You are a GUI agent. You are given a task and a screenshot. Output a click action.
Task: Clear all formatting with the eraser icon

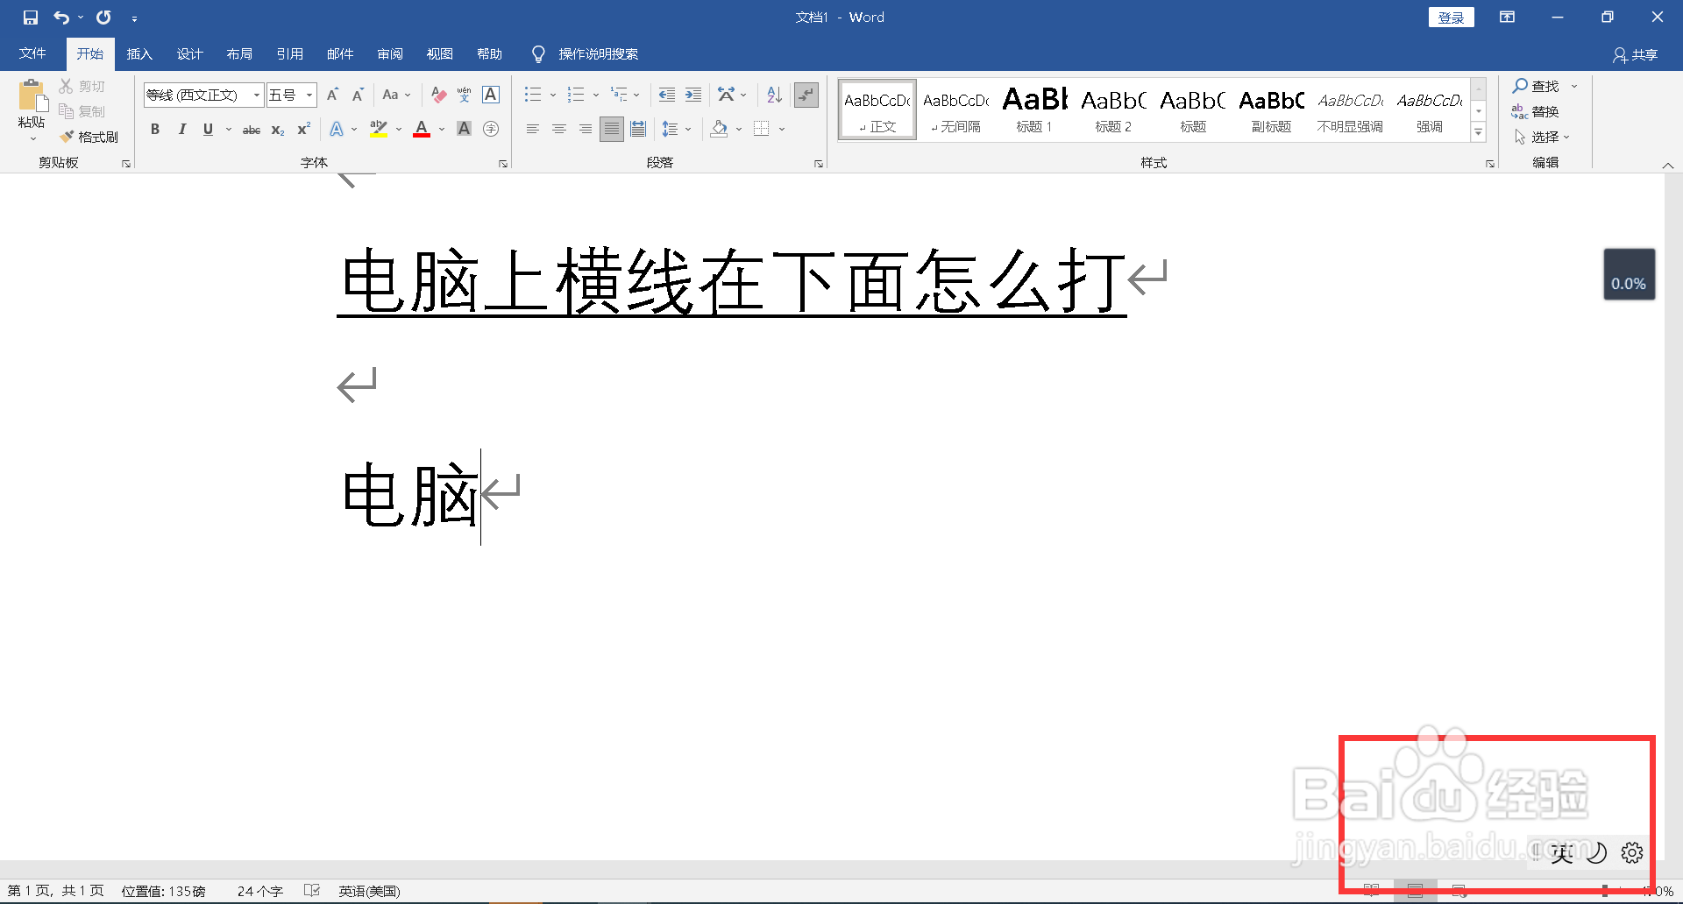(x=437, y=95)
